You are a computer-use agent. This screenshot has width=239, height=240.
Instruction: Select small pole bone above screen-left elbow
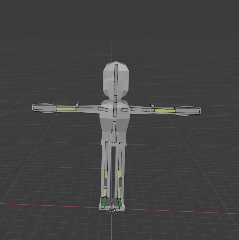pos(78,103)
